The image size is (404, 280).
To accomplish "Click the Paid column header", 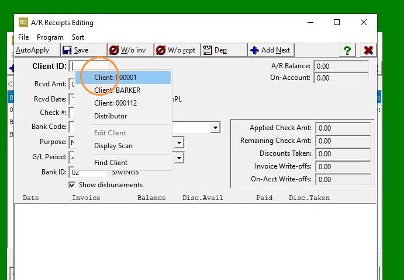I will coord(264,198).
